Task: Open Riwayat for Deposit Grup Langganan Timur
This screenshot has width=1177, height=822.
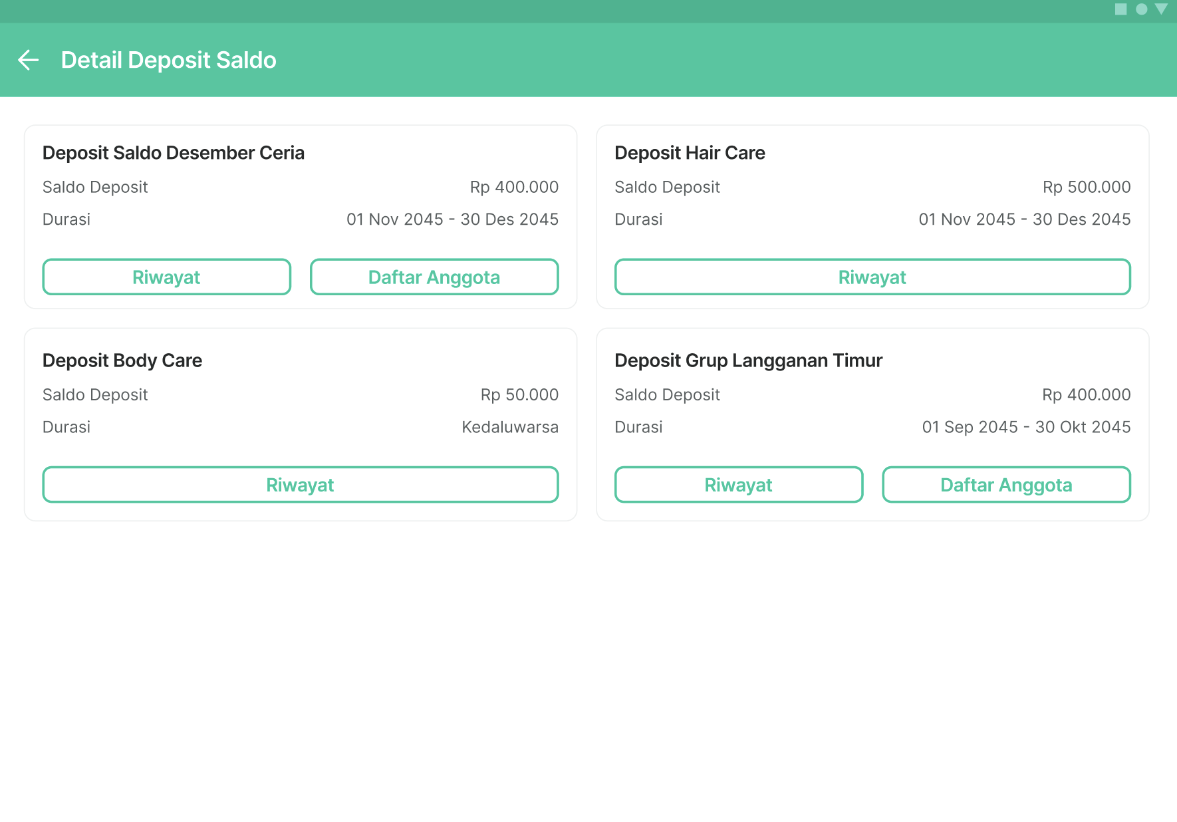Action: coord(739,484)
